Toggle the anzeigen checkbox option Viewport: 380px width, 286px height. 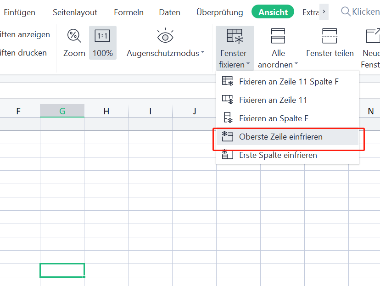click(x=25, y=34)
